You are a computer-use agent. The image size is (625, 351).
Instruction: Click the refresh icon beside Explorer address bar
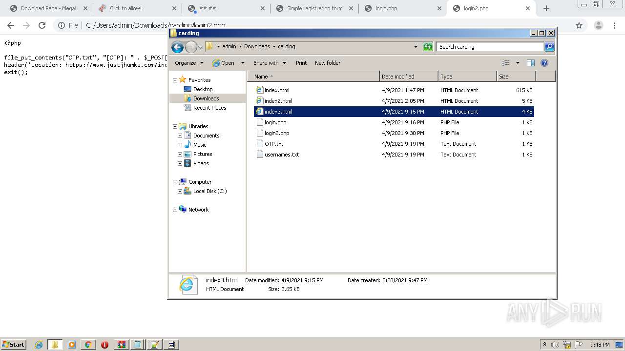(428, 47)
